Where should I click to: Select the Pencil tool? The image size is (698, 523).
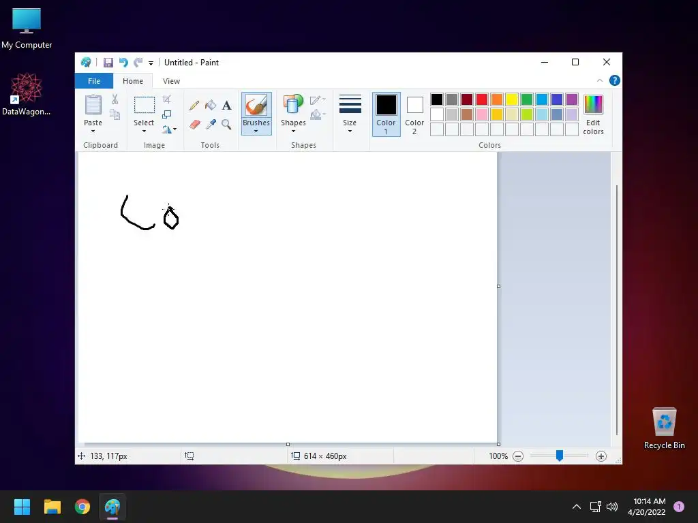pyautogui.click(x=194, y=106)
